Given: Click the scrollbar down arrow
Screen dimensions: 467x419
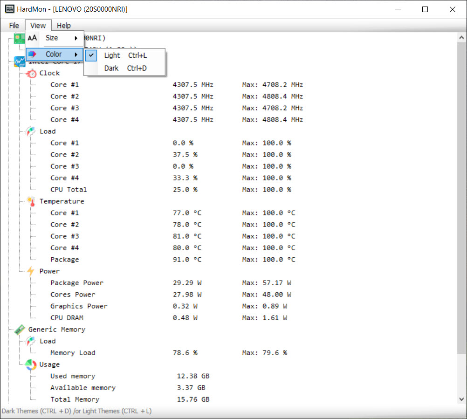Looking at the screenshot, I should point(461,399).
